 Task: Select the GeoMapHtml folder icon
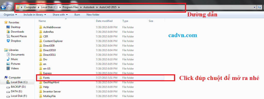point(40,82)
